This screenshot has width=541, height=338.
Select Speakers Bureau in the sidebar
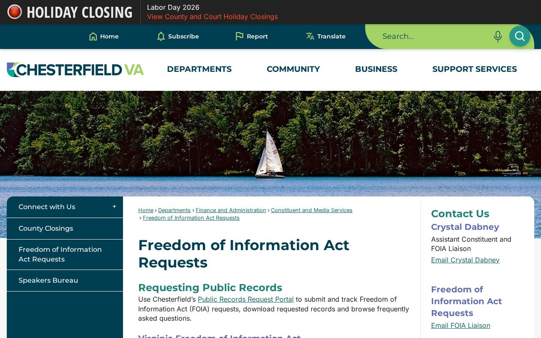[x=65, y=281]
